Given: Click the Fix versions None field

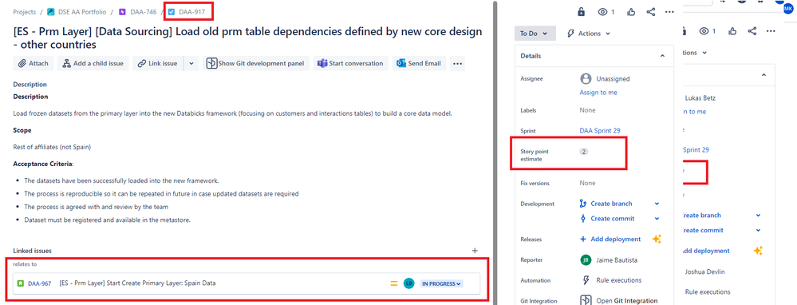Looking at the screenshot, I should (x=588, y=183).
